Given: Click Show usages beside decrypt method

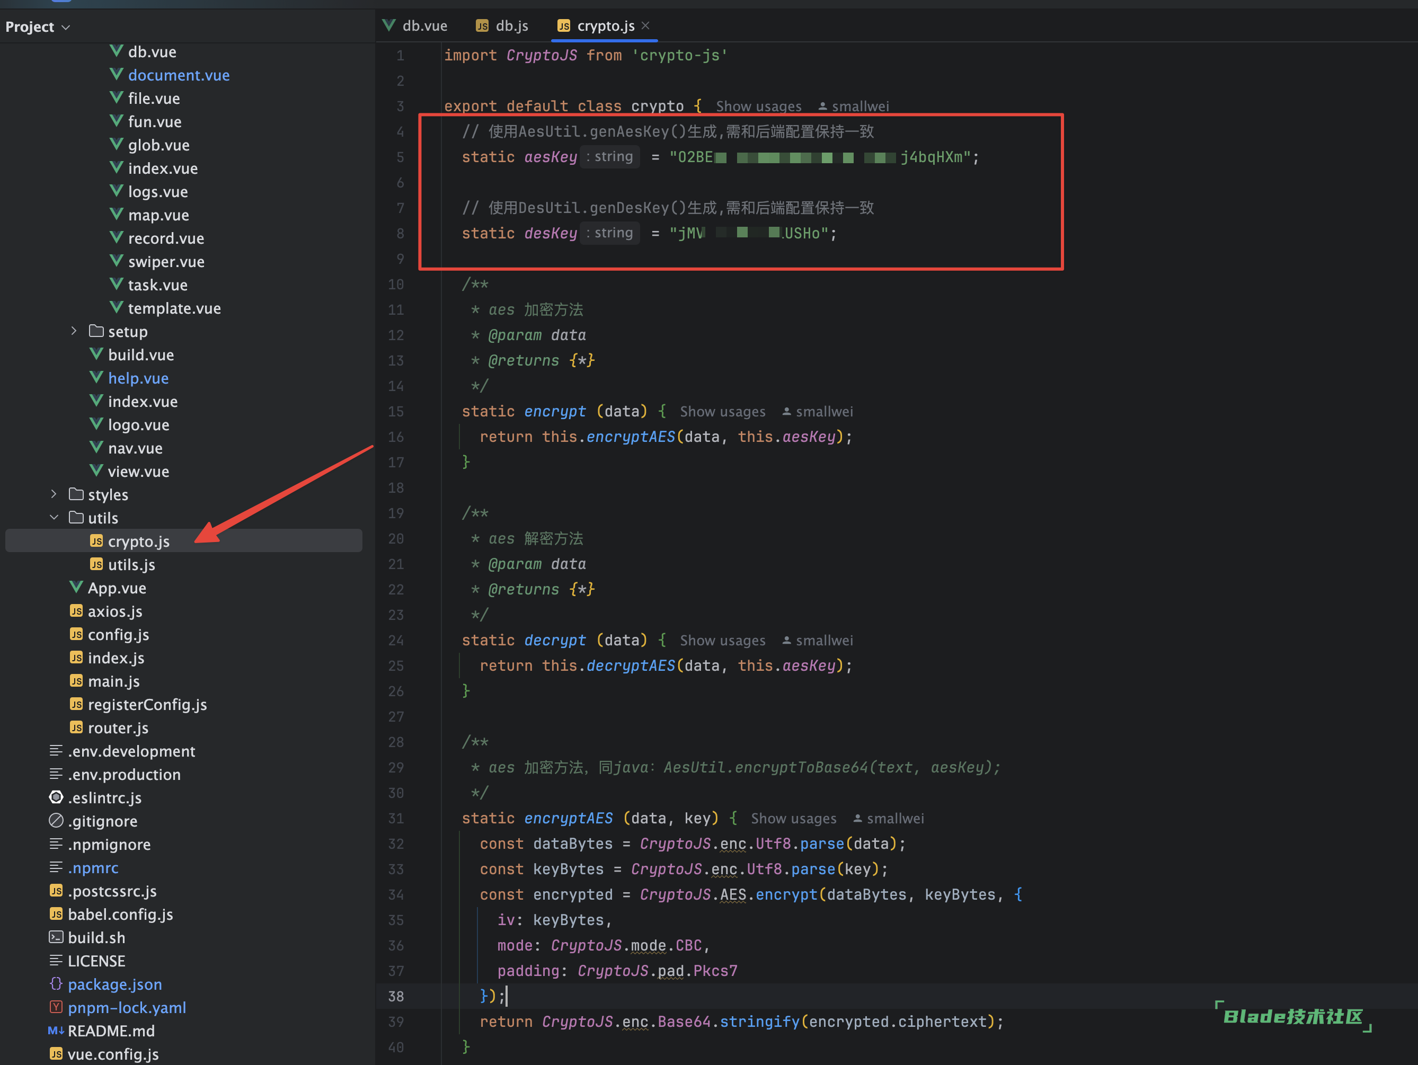Looking at the screenshot, I should coord(722,641).
